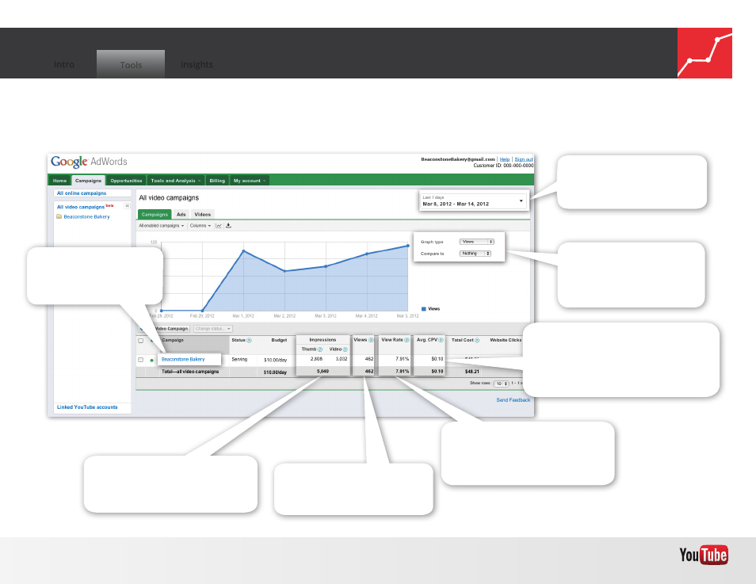756x584 pixels.
Task: Click the Customer ID 000-000-0000 text
Action: pyautogui.click(x=503, y=166)
